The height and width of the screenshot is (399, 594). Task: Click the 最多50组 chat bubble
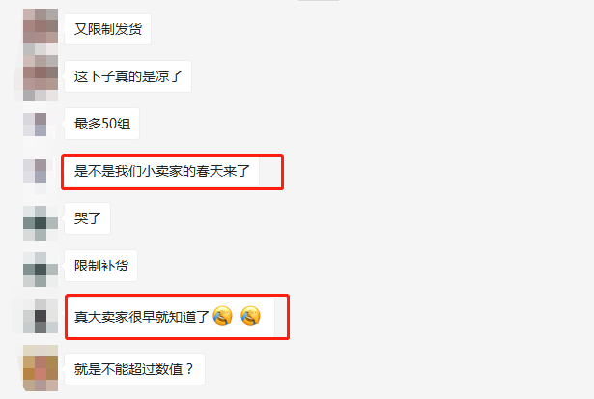click(102, 124)
